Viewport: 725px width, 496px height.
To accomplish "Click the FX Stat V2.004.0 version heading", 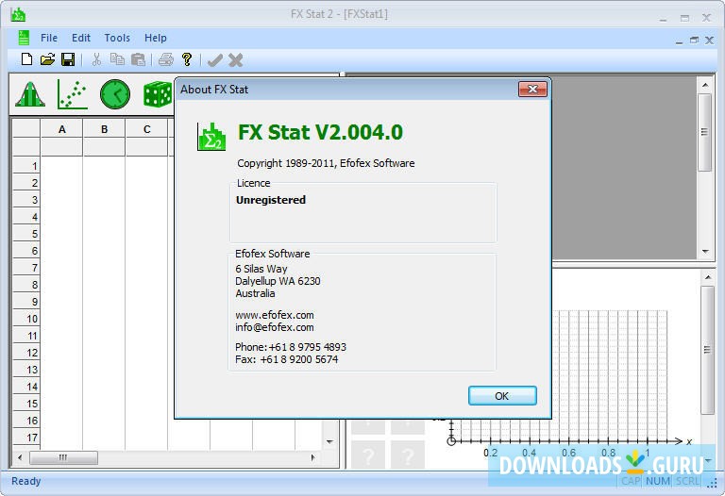I will [320, 133].
